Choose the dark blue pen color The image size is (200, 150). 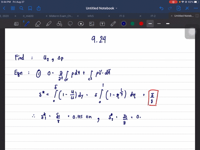click(124, 24)
